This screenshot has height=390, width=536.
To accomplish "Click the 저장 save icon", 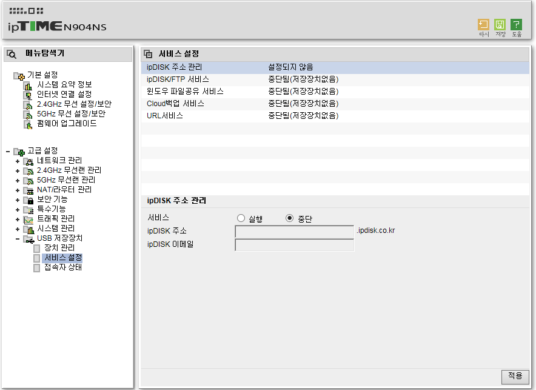I will pyautogui.click(x=500, y=25).
